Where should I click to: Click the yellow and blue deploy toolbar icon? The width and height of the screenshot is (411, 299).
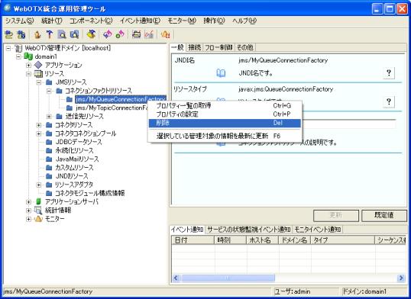[x=91, y=34]
